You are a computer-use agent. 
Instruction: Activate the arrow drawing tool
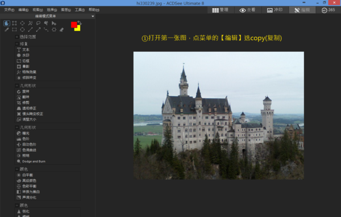[38, 30]
